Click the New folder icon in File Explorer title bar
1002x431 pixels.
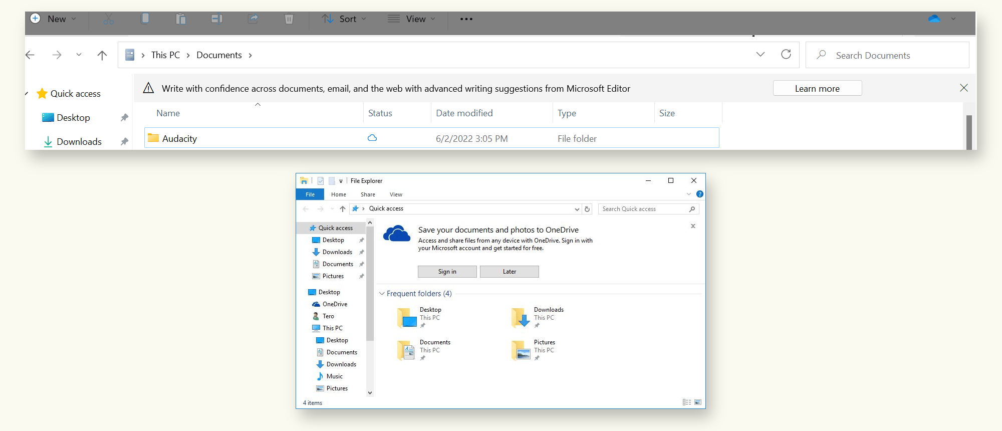332,181
